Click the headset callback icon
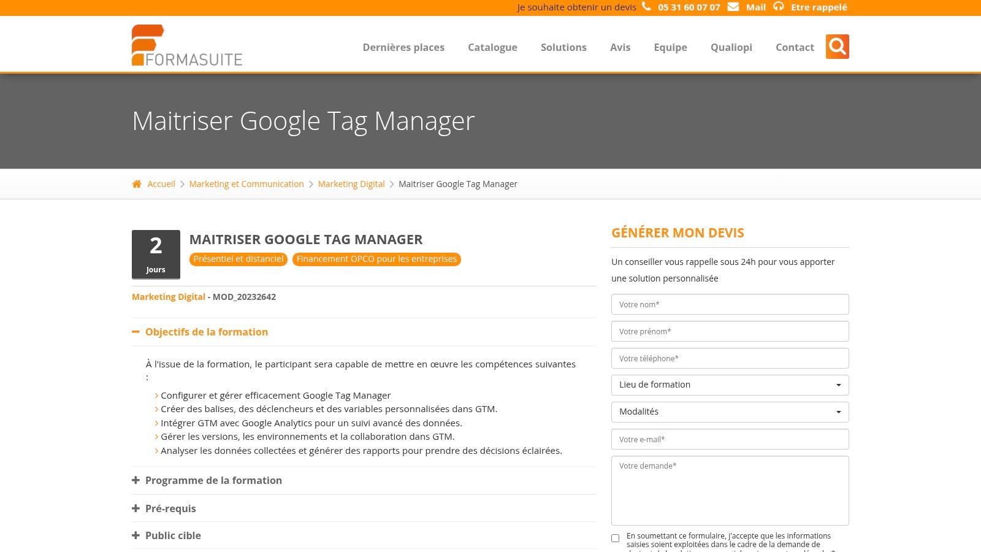 779,7
